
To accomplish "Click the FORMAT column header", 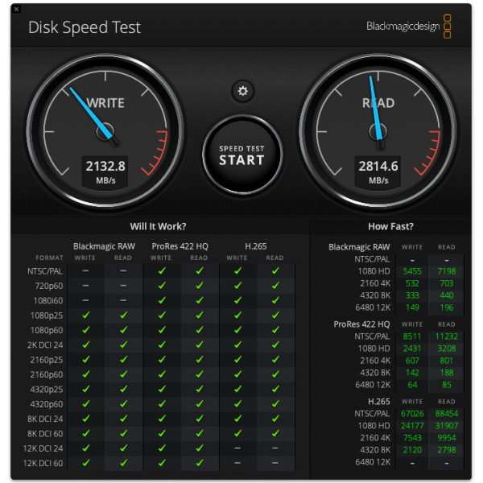I will [x=49, y=258].
